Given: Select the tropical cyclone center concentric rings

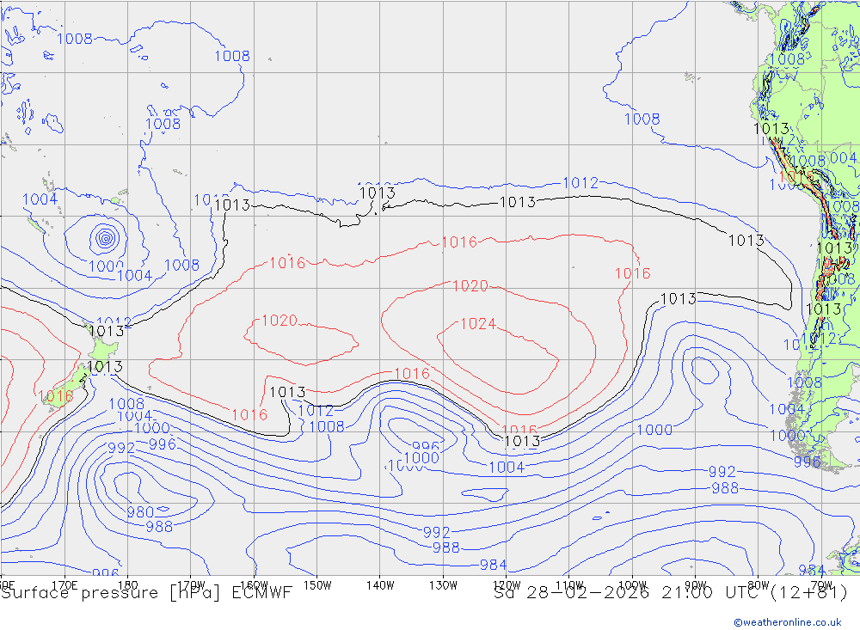Looking at the screenshot, I should pyautogui.click(x=105, y=238).
